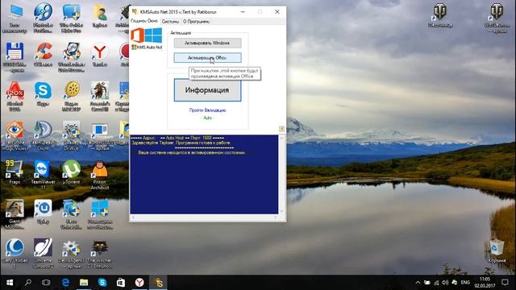Click the console line with Auto Host port
This screenshot has height=290, width=516.
177,138
